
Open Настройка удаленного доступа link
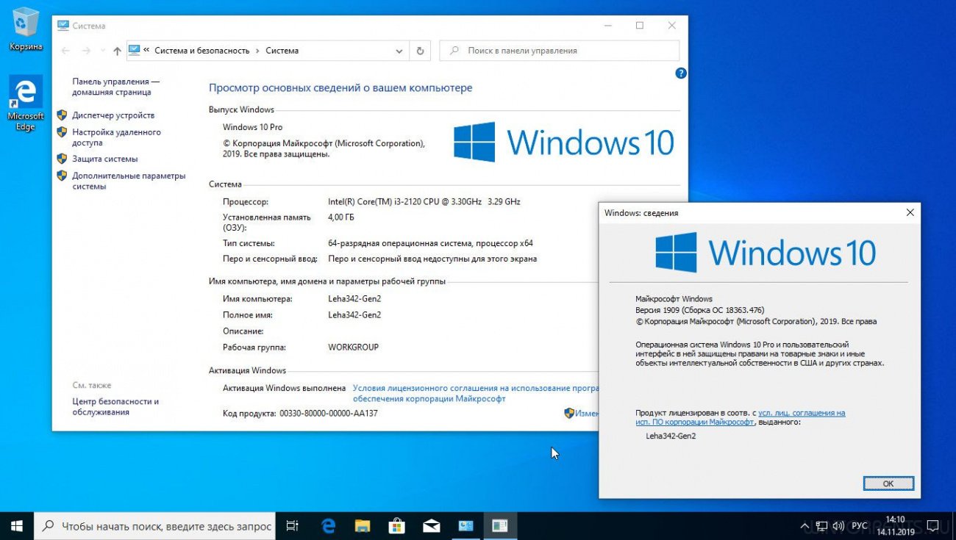(x=116, y=137)
